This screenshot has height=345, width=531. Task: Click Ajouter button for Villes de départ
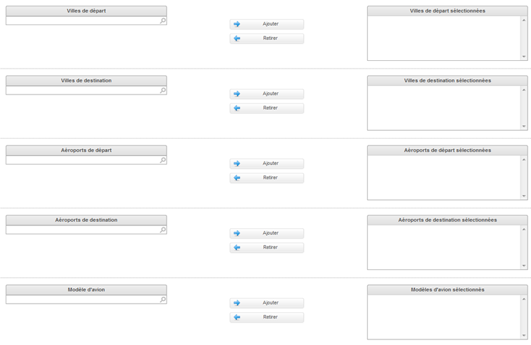tap(267, 24)
